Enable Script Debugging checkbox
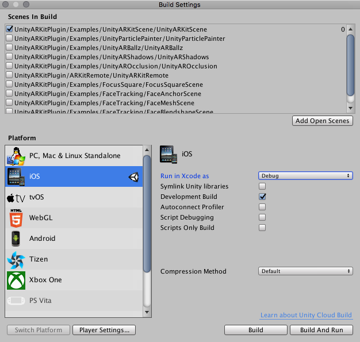The height and width of the screenshot is (342, 360). (262, 217)
